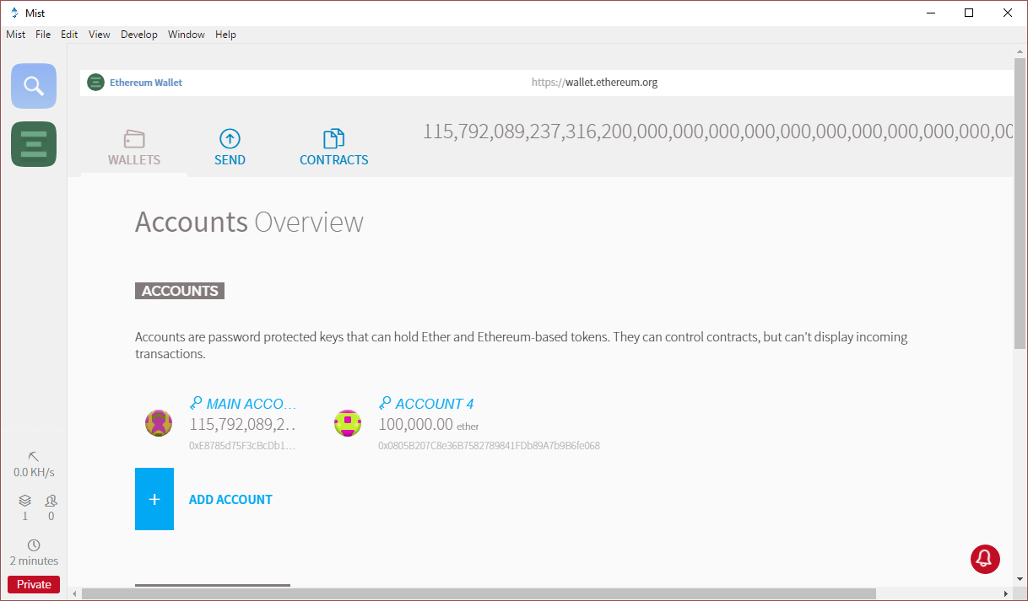Click the clock last-block time icon
The width and height of the screenshot is (1028, 601).
point(34,545)
